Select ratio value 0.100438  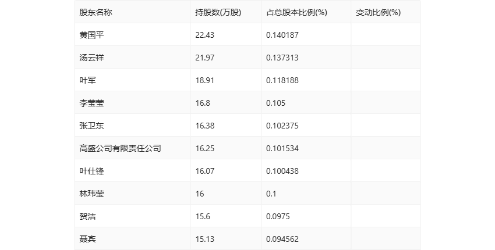(282, 171)
